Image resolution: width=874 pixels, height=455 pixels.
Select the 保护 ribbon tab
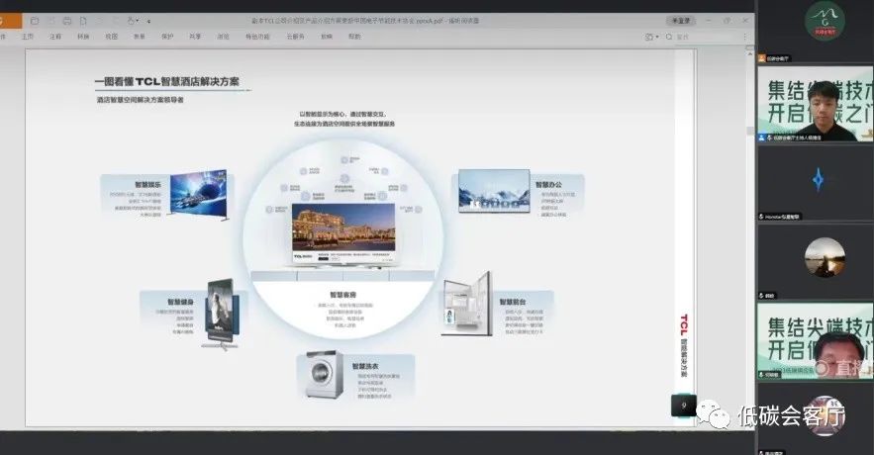(x=167, y=37)
